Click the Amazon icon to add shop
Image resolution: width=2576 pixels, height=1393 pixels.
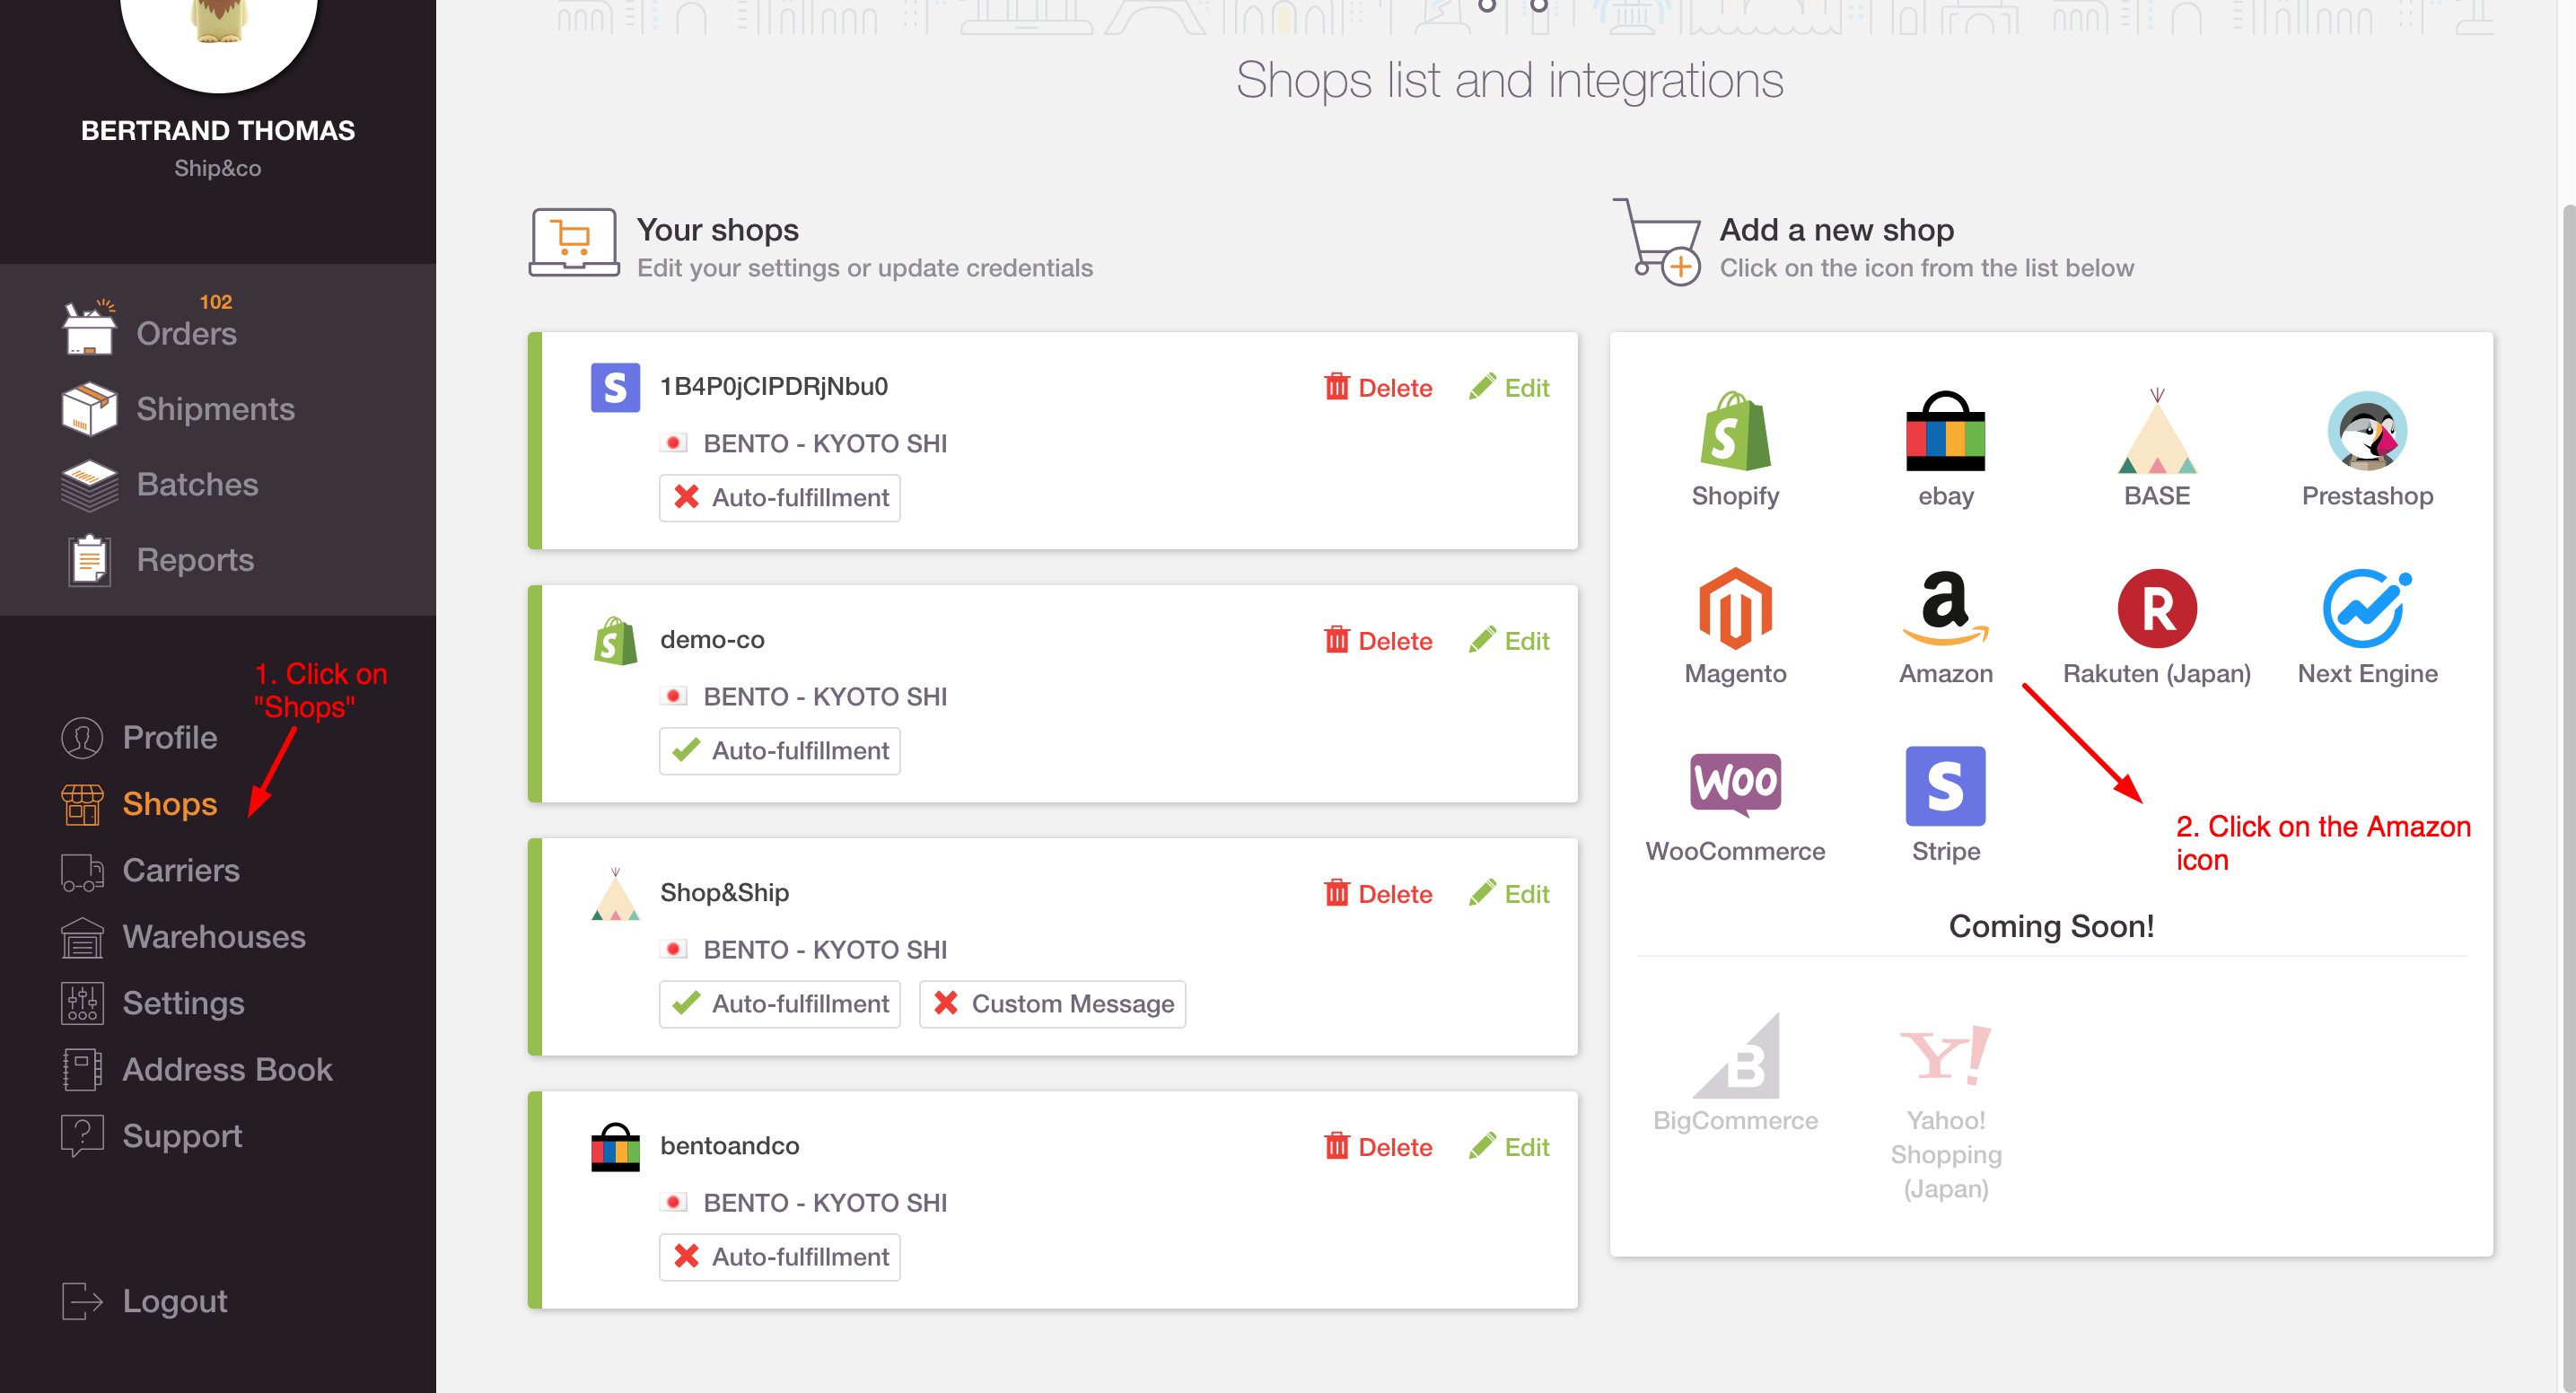click(1945, 609)
